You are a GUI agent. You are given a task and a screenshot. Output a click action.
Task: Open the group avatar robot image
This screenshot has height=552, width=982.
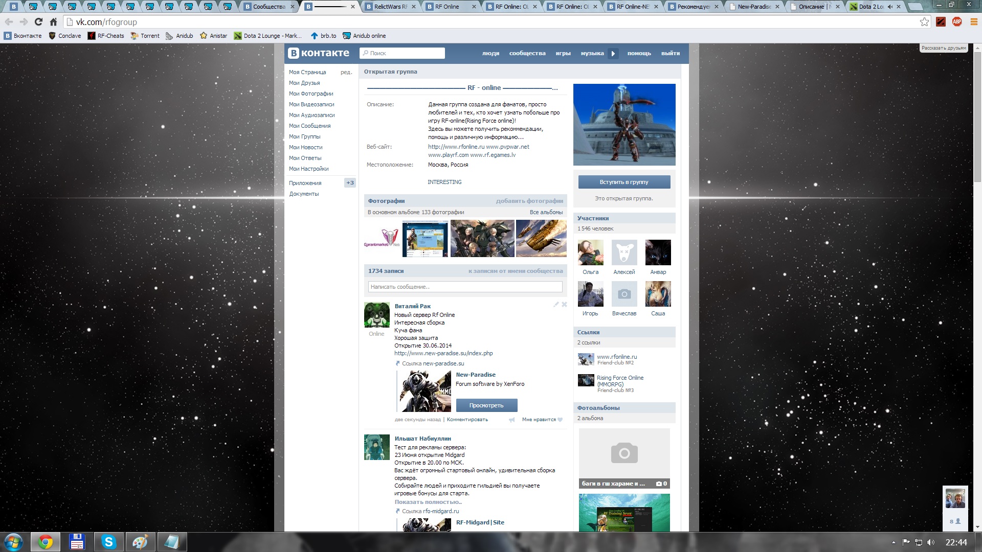(x=624, y=125)
